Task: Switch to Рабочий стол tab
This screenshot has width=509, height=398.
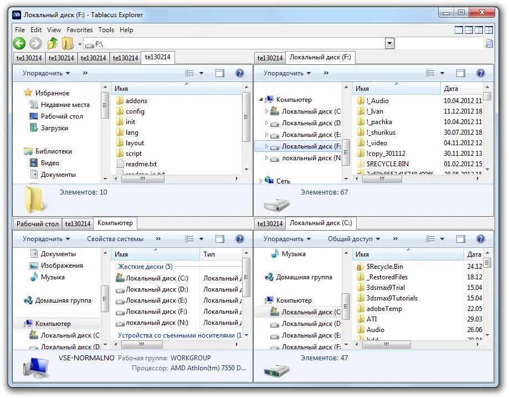Action: [x=37, y=223]
